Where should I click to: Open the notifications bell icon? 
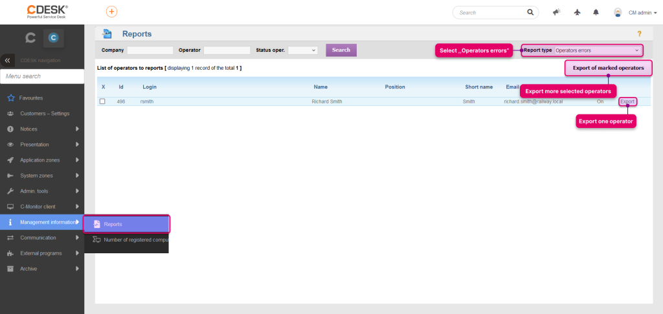point(596,13)
